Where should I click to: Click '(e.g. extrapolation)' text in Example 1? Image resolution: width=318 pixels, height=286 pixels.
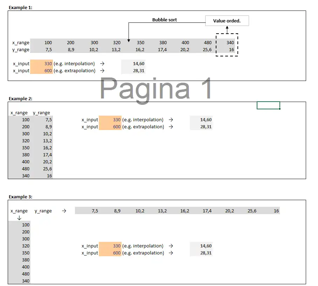(x=75, y=71)
